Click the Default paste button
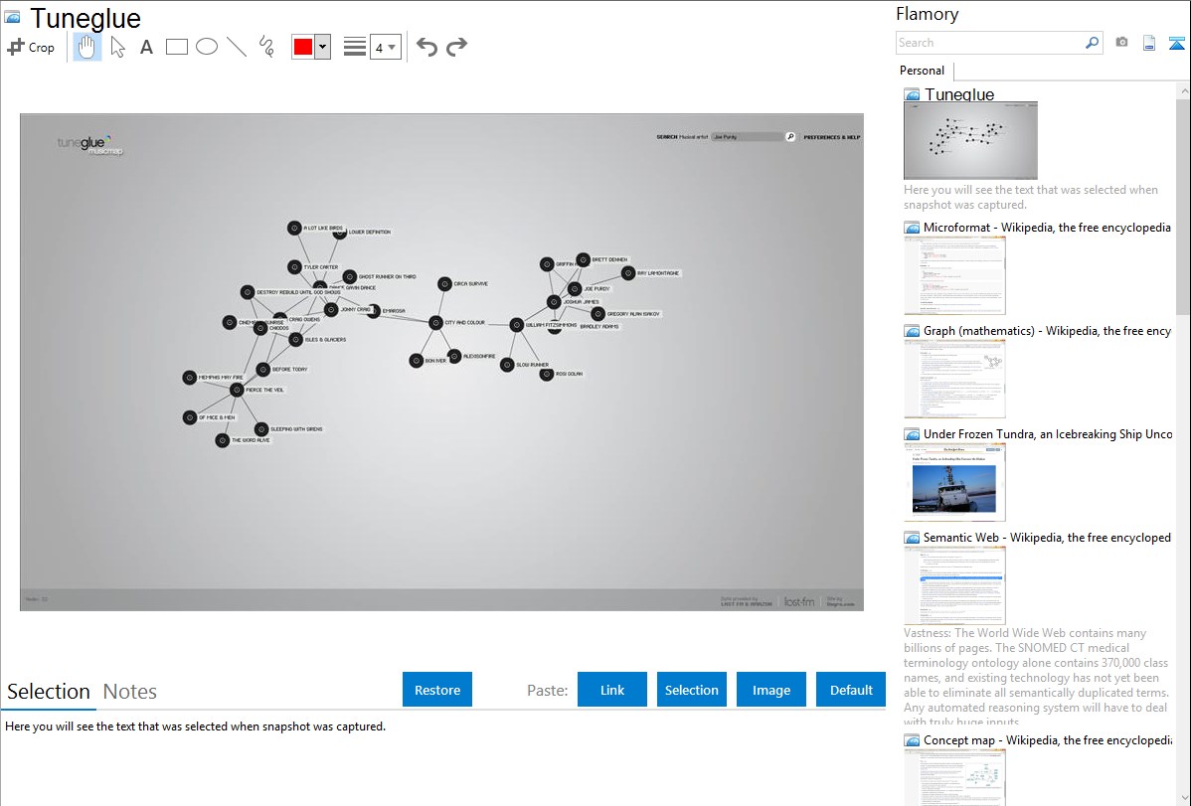 [x=851, y=690]
